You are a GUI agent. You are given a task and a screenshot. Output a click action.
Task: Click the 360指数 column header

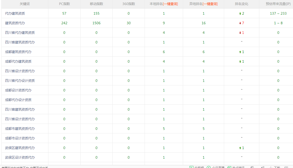tap(129, 4)
